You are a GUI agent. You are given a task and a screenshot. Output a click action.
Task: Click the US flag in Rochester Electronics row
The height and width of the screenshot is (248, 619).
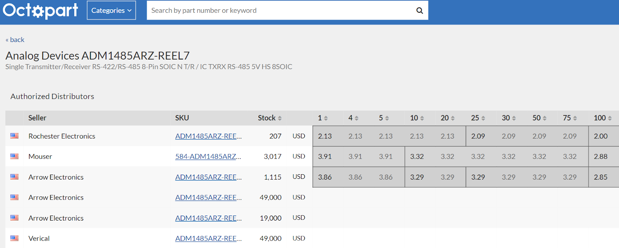(x=14, y=136)
